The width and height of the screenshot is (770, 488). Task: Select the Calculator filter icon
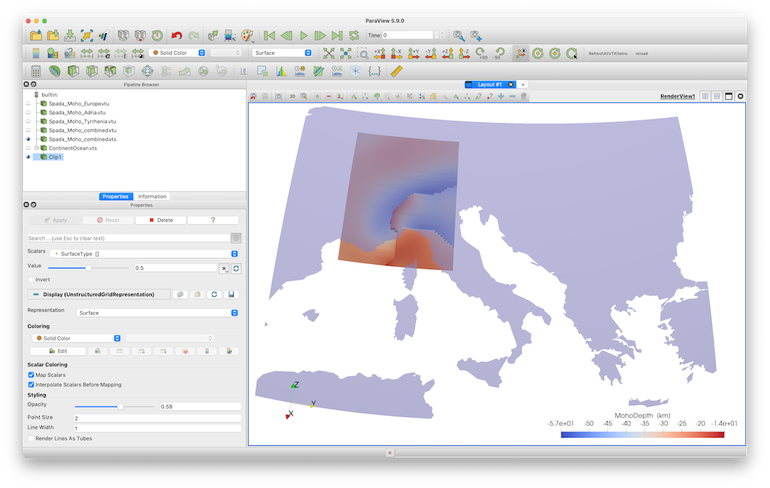(x=35, y=71)
